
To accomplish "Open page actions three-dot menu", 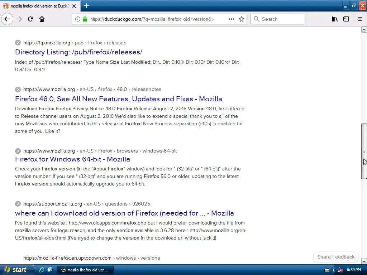I will [231, 19].
